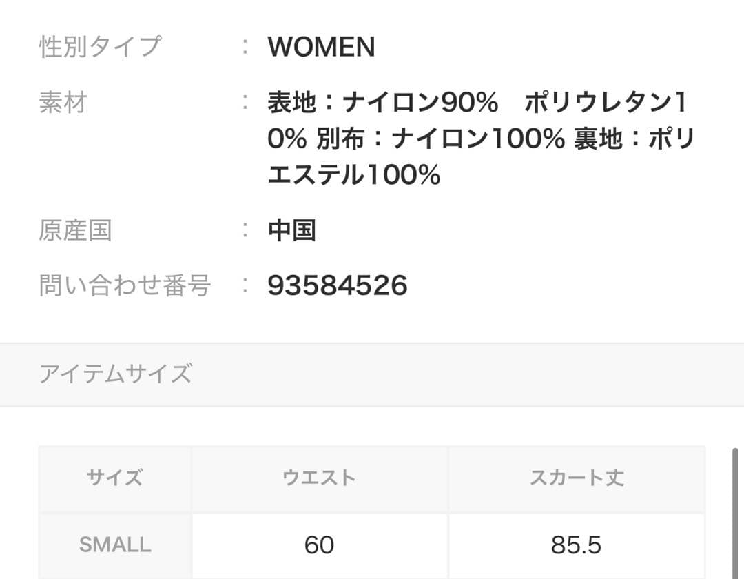Click the 問い合わせ番号 label
744x579 pixels.
tap(125, 285)
